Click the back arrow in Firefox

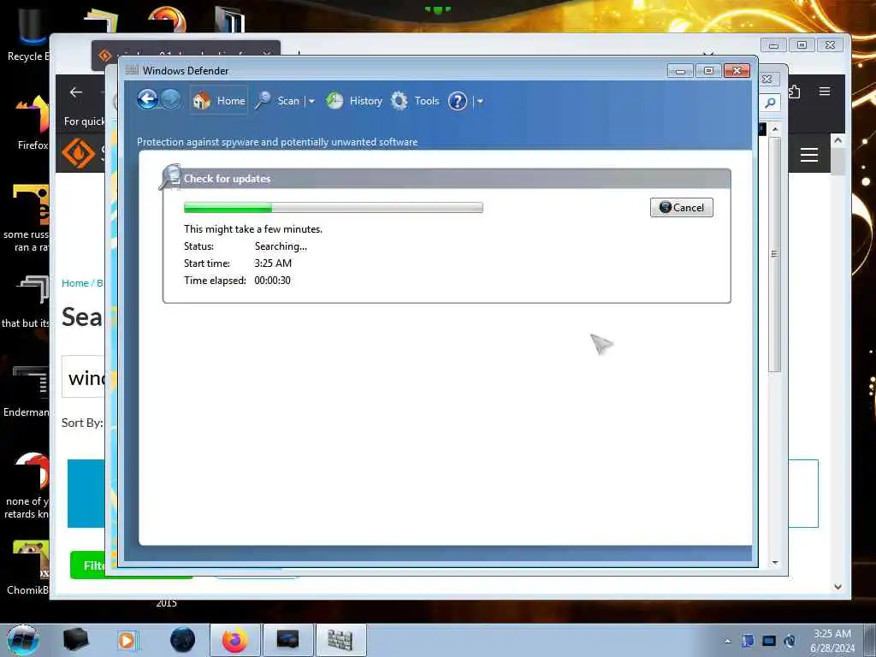[x=76, y=92]
